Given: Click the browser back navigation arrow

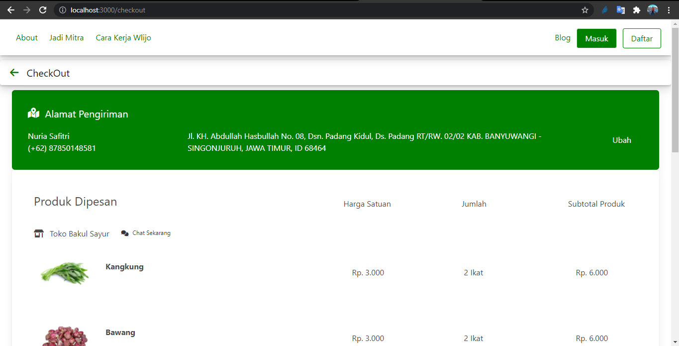Looking at the screenshot, I should pyautogui.click(x=10, y=9).
